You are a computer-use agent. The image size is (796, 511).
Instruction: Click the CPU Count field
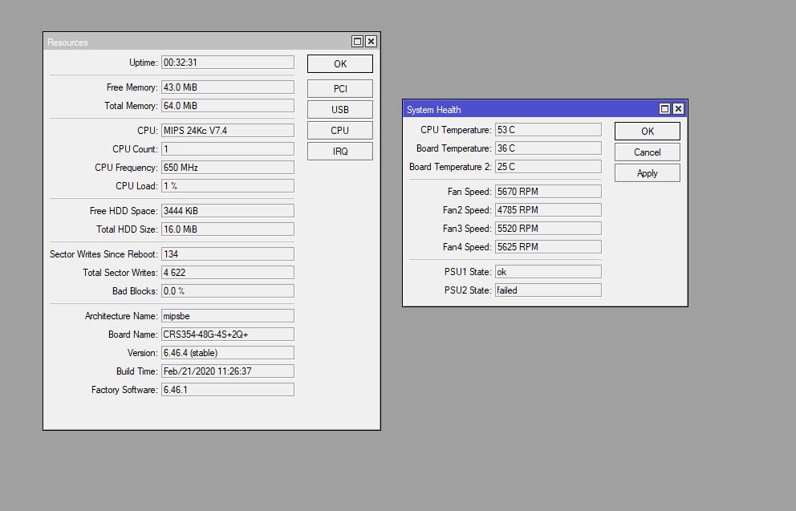point(227,148)
